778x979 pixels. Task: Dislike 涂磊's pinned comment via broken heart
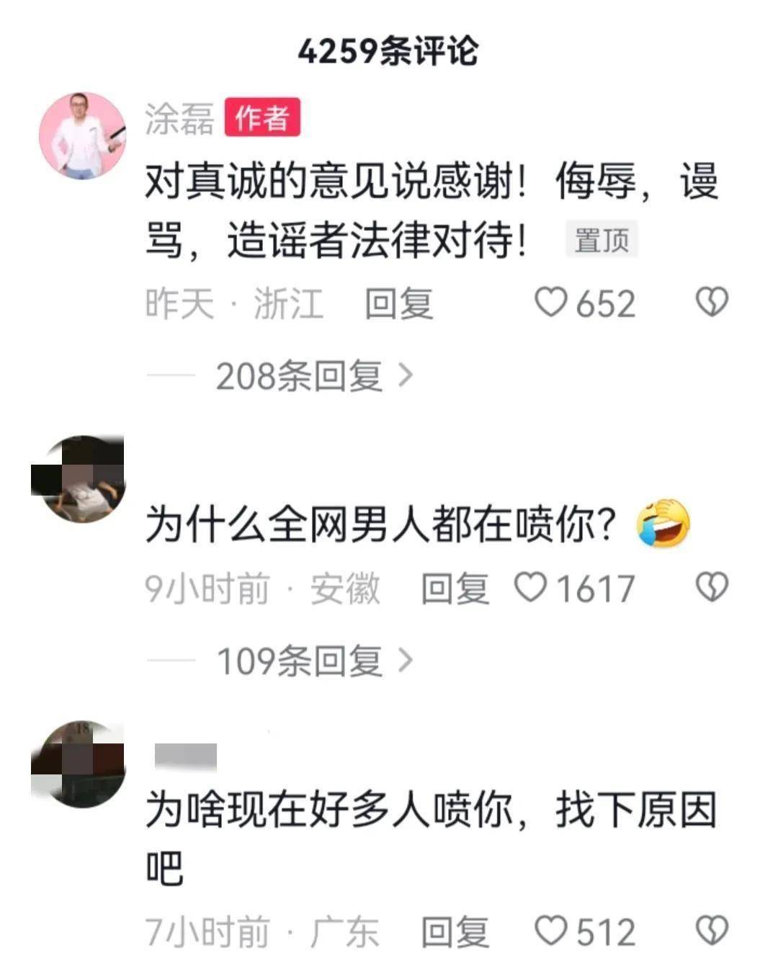[712, 303]
